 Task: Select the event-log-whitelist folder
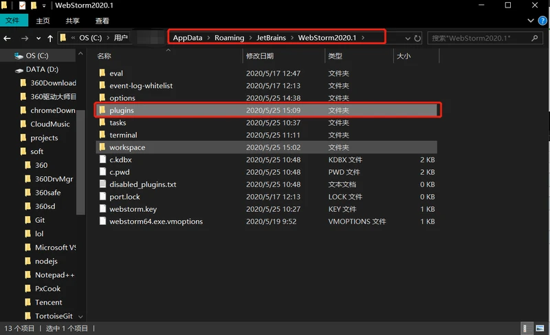point(141,85)
